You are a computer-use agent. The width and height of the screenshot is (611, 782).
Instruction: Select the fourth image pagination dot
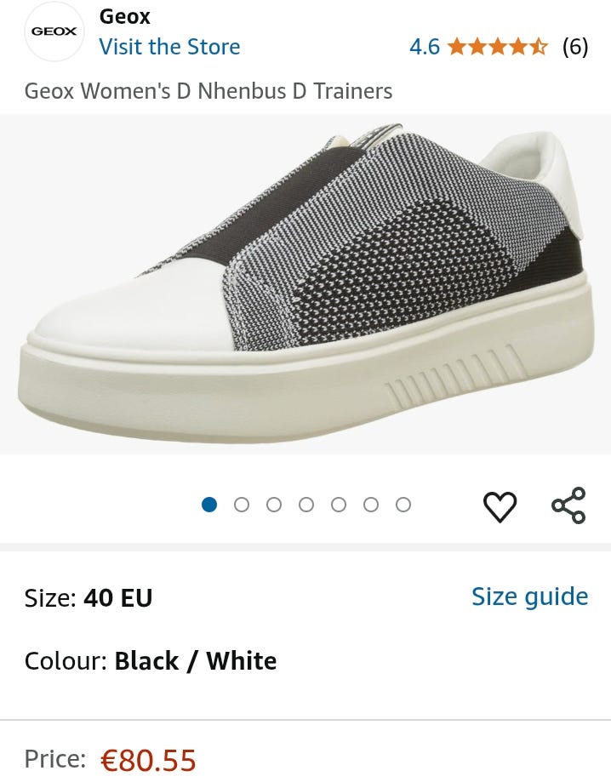306,505
